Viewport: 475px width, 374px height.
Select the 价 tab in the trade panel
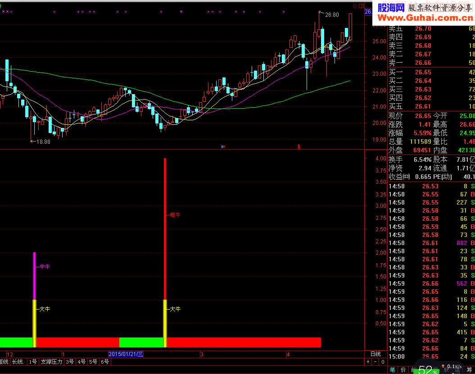[403, 370]
